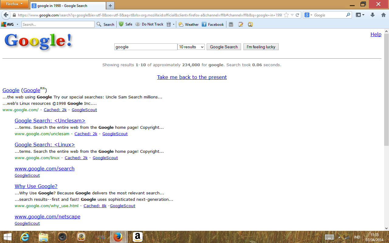
Task: Show hidden system tray icons
Action: coord(339,237)
